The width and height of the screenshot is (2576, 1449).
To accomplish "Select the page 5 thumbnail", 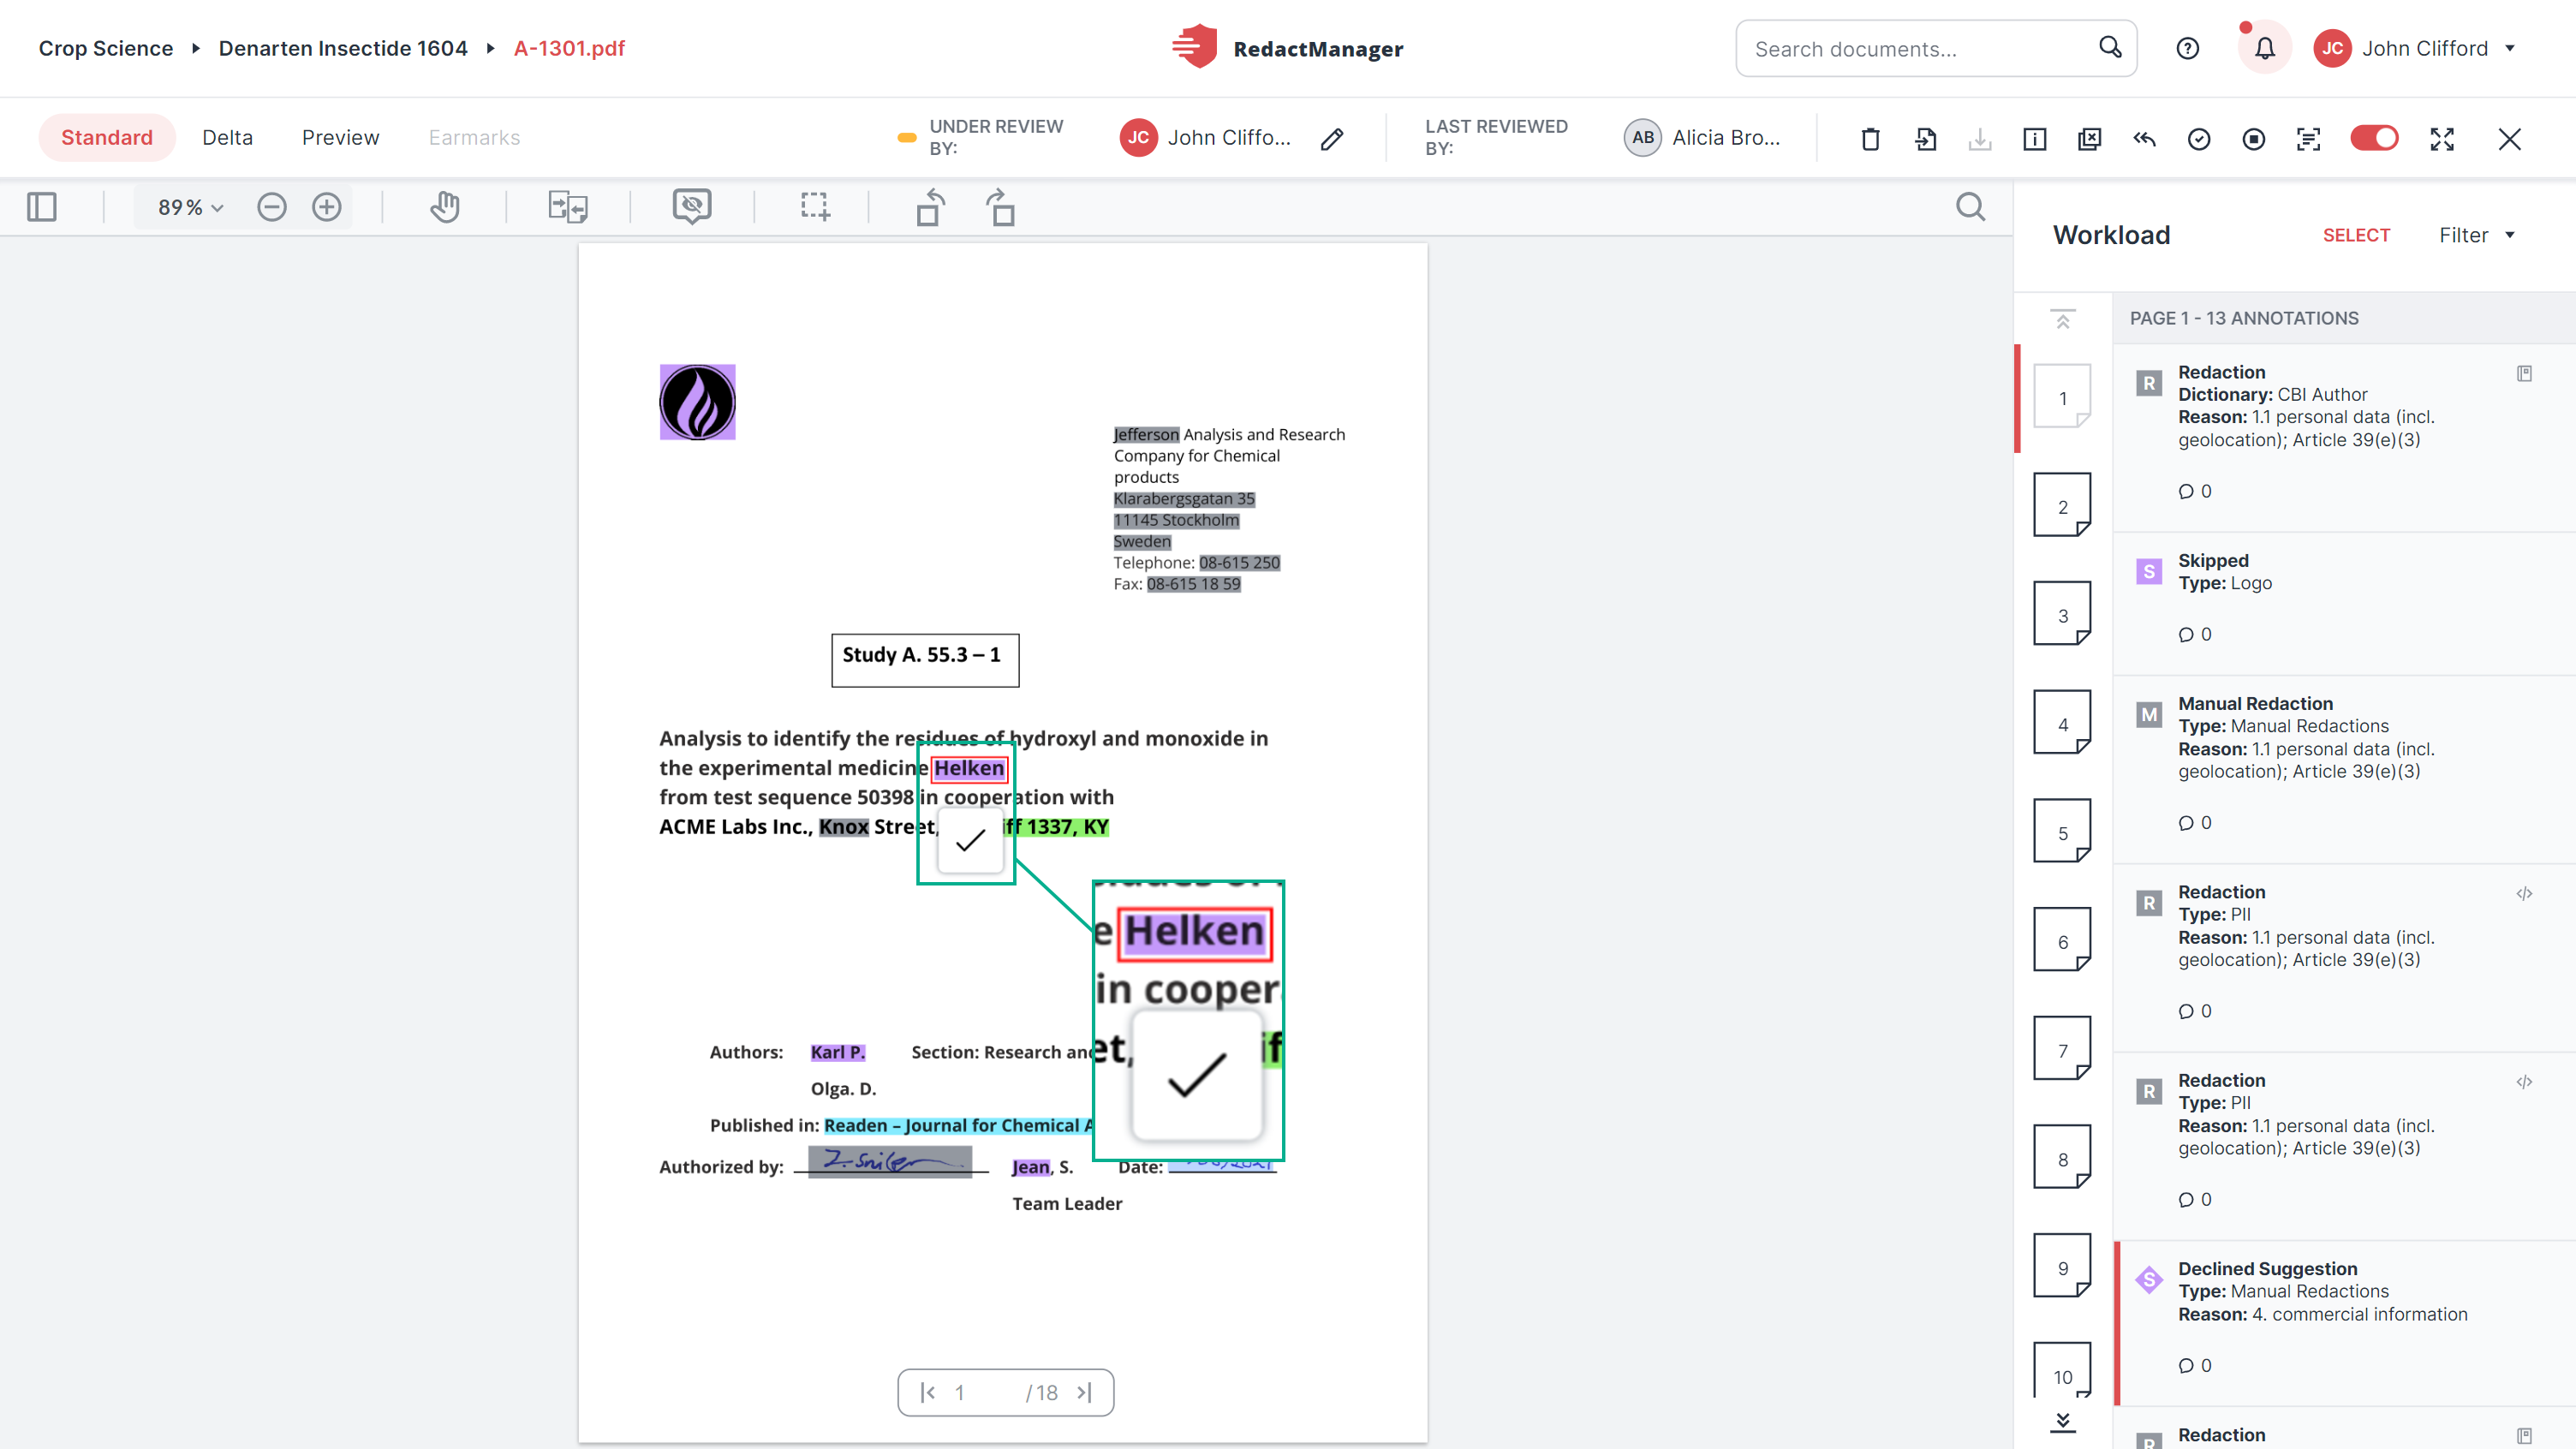I will click(2062, 832).
